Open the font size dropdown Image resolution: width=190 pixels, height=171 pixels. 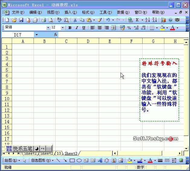pos(63,28)
